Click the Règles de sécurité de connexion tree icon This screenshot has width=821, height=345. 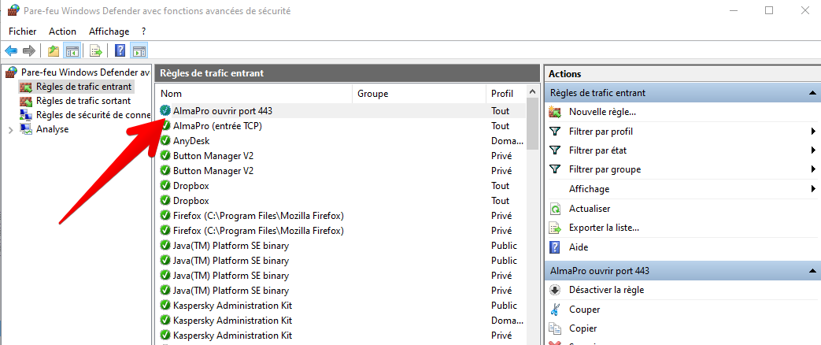click(x=26, y=115)
